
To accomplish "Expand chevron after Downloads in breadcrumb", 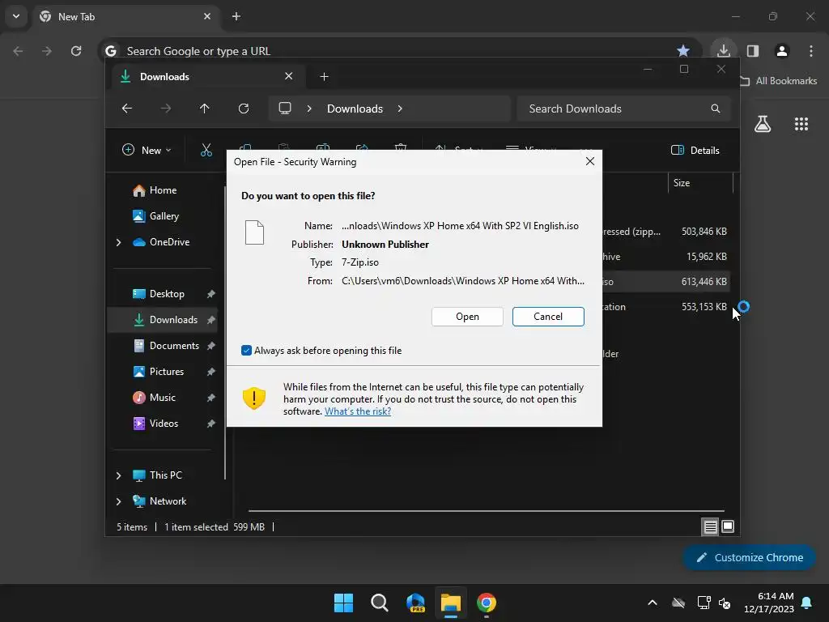I will pos(400,109).
